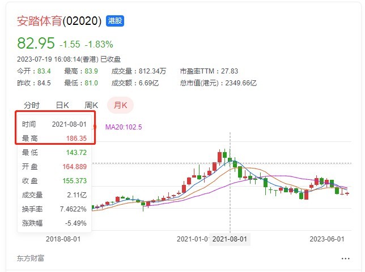Click the tooltip 涨跌幅 value -5.49%

pos(75,223)
